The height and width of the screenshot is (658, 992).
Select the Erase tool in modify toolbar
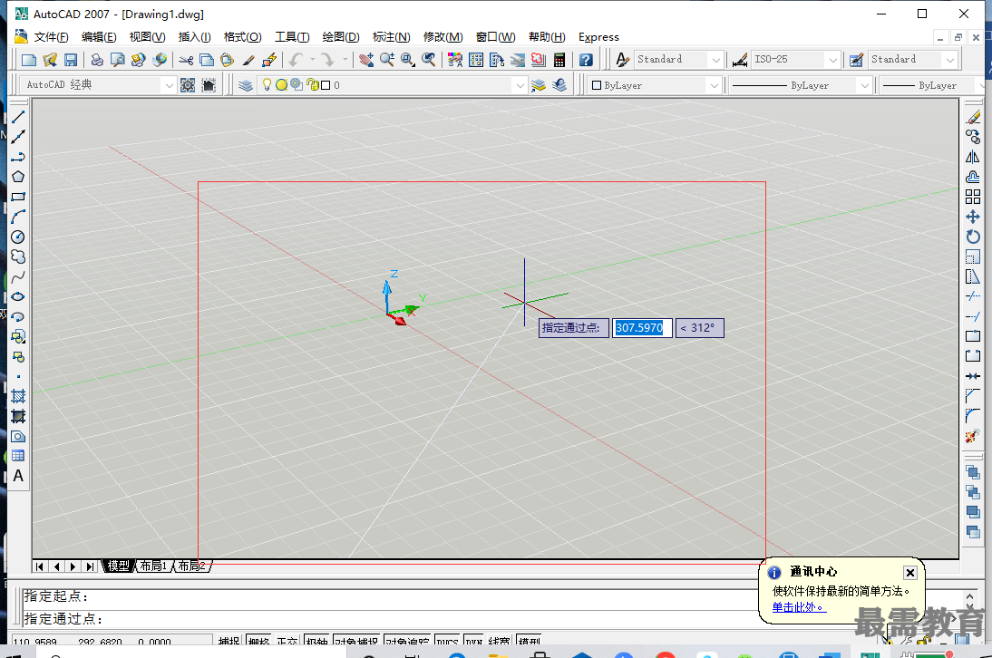[973, 117]
